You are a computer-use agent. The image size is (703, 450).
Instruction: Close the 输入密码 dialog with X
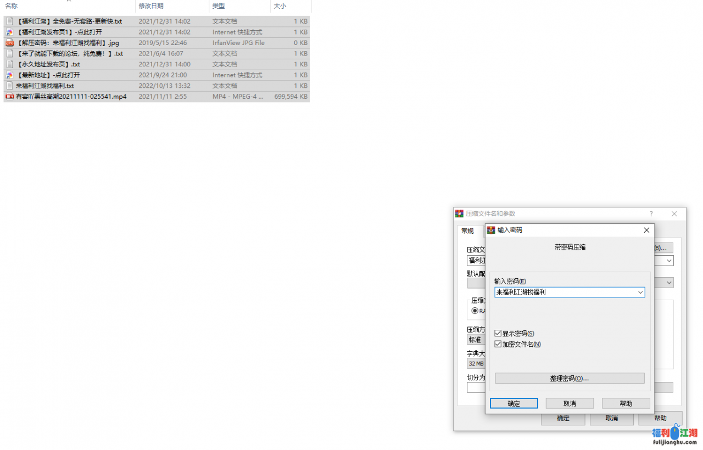[646, 230]
